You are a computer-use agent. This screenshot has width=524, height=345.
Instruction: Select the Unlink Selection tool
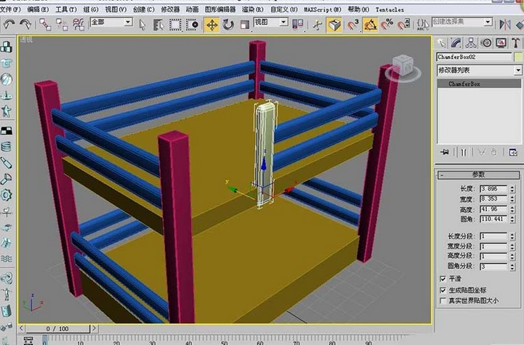pos(62,24)
